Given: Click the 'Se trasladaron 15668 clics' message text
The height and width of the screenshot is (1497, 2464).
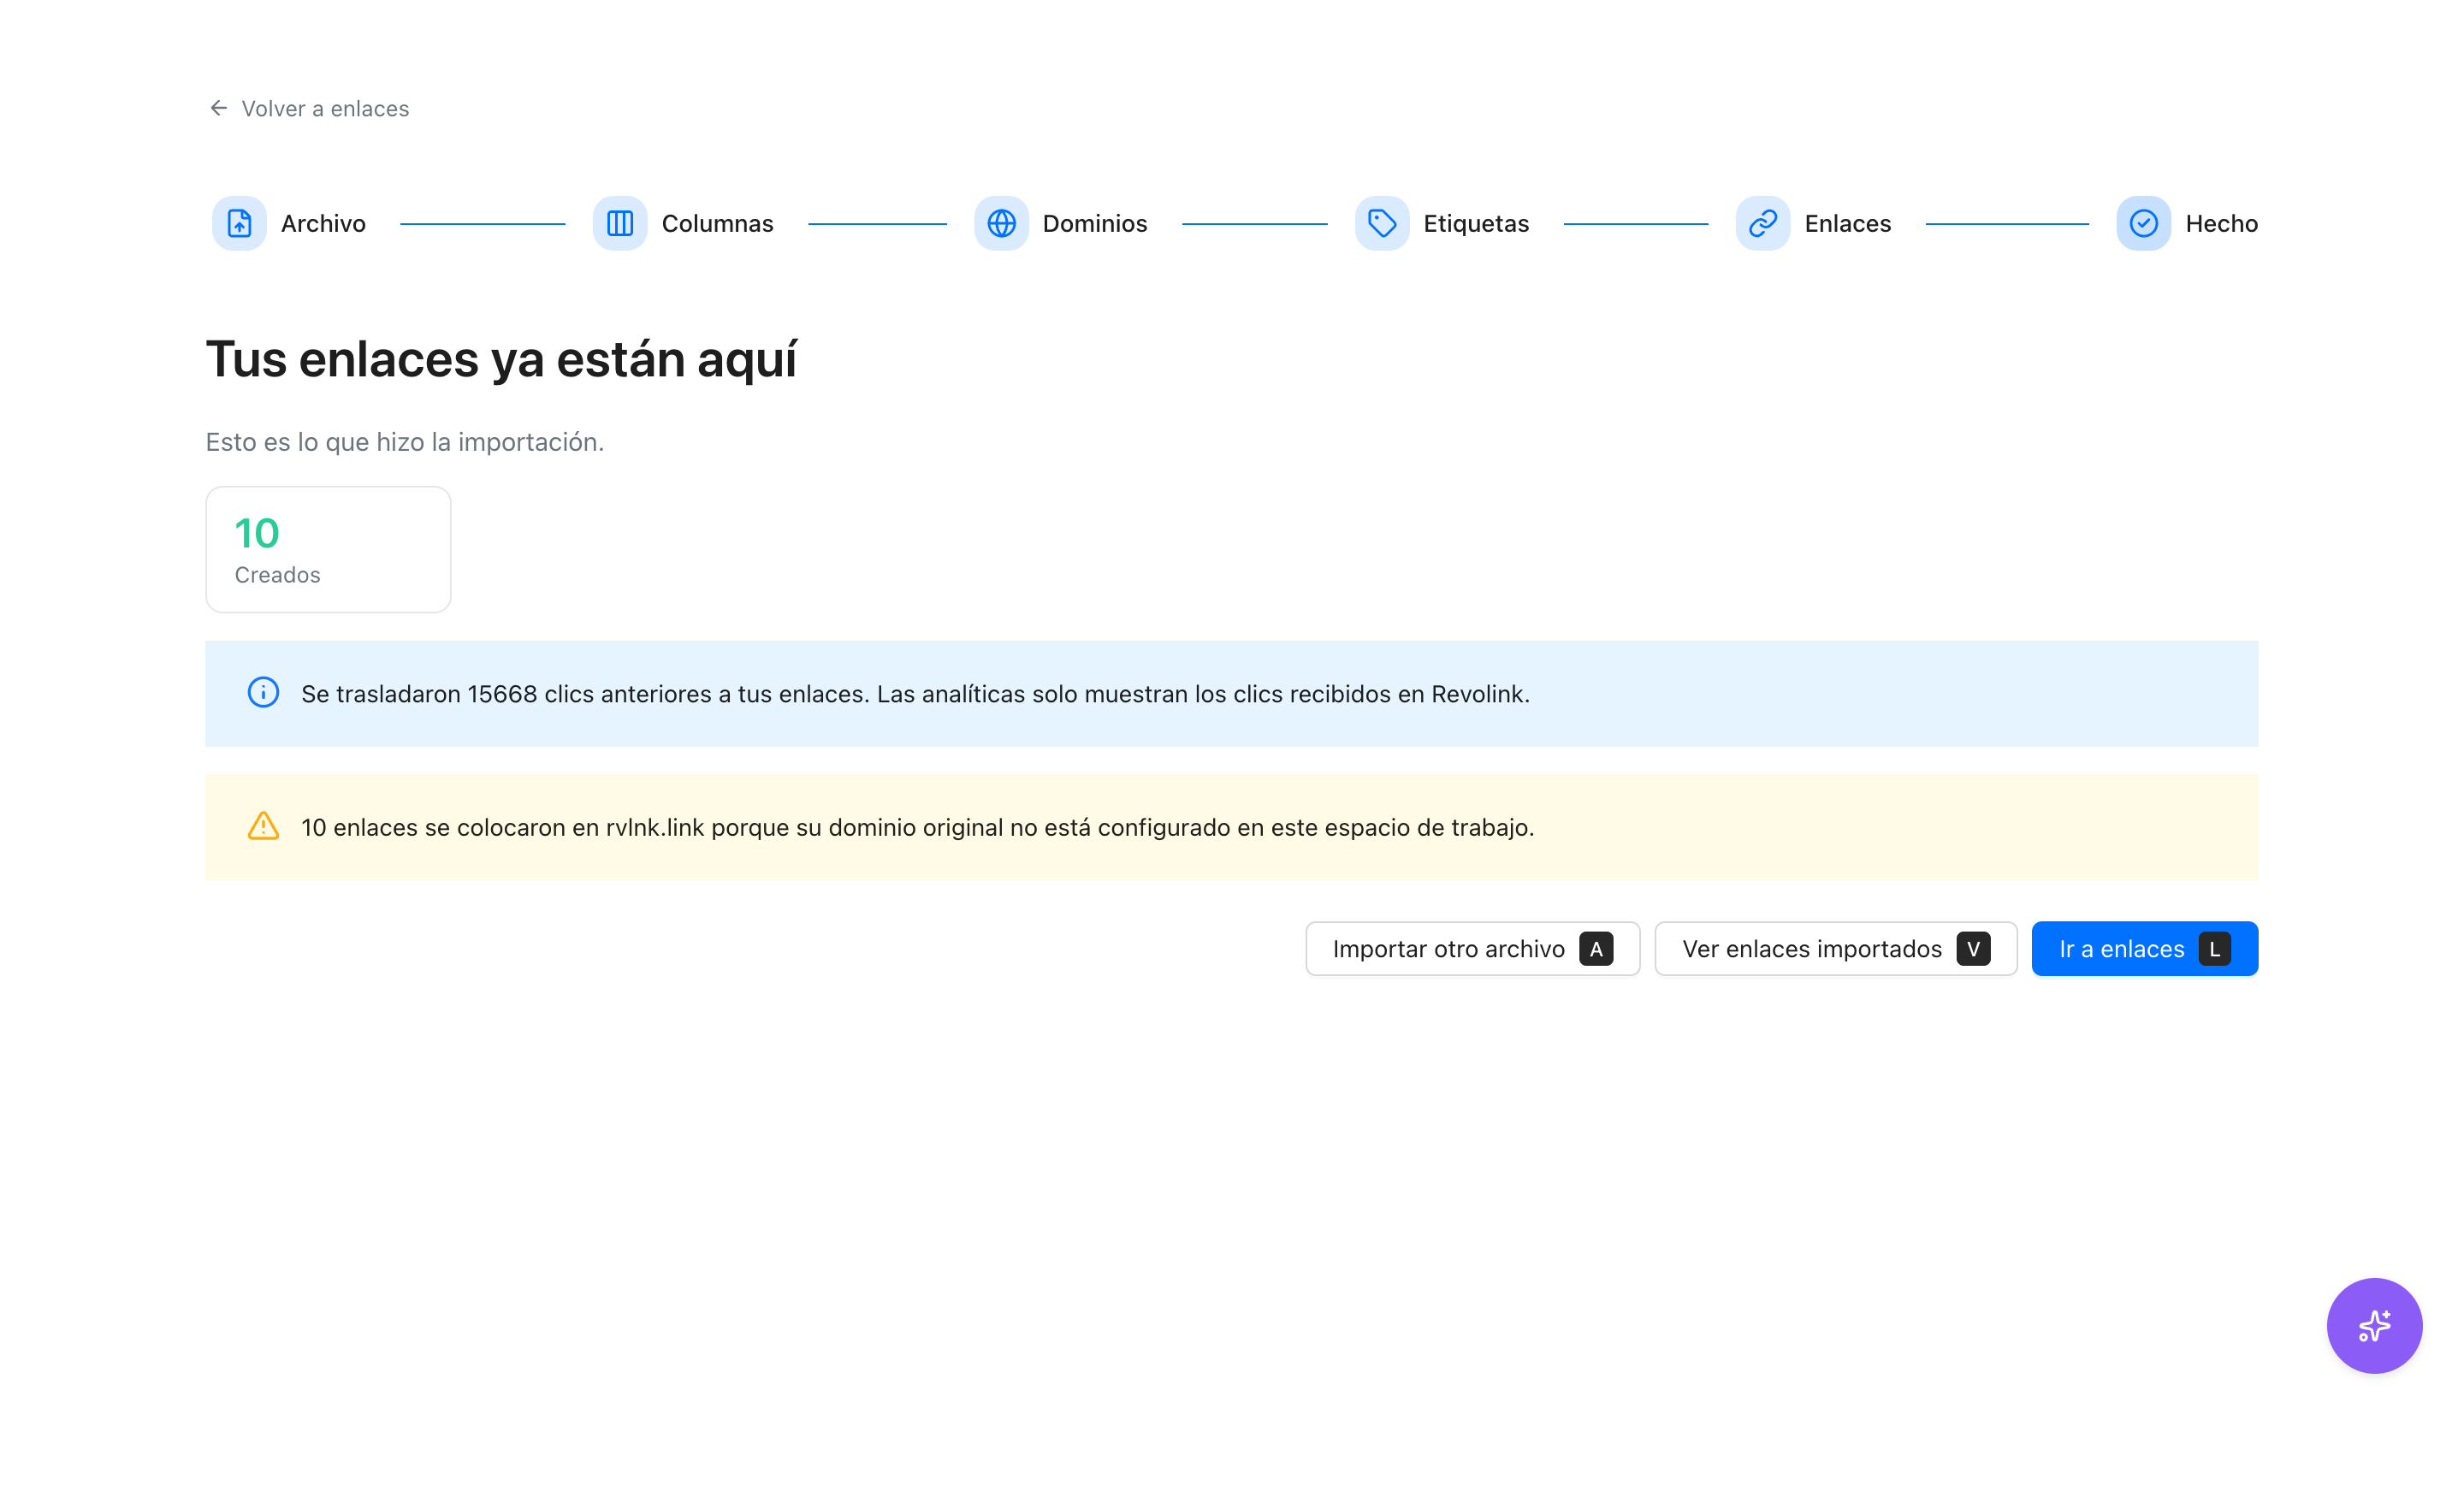Looking at the screenshot, I should (x=915, y=693).
